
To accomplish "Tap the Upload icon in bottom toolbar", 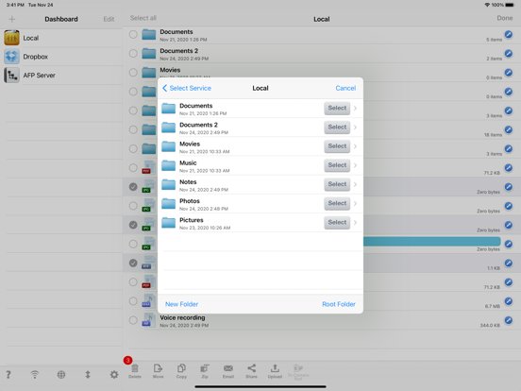I will (275, 371).
